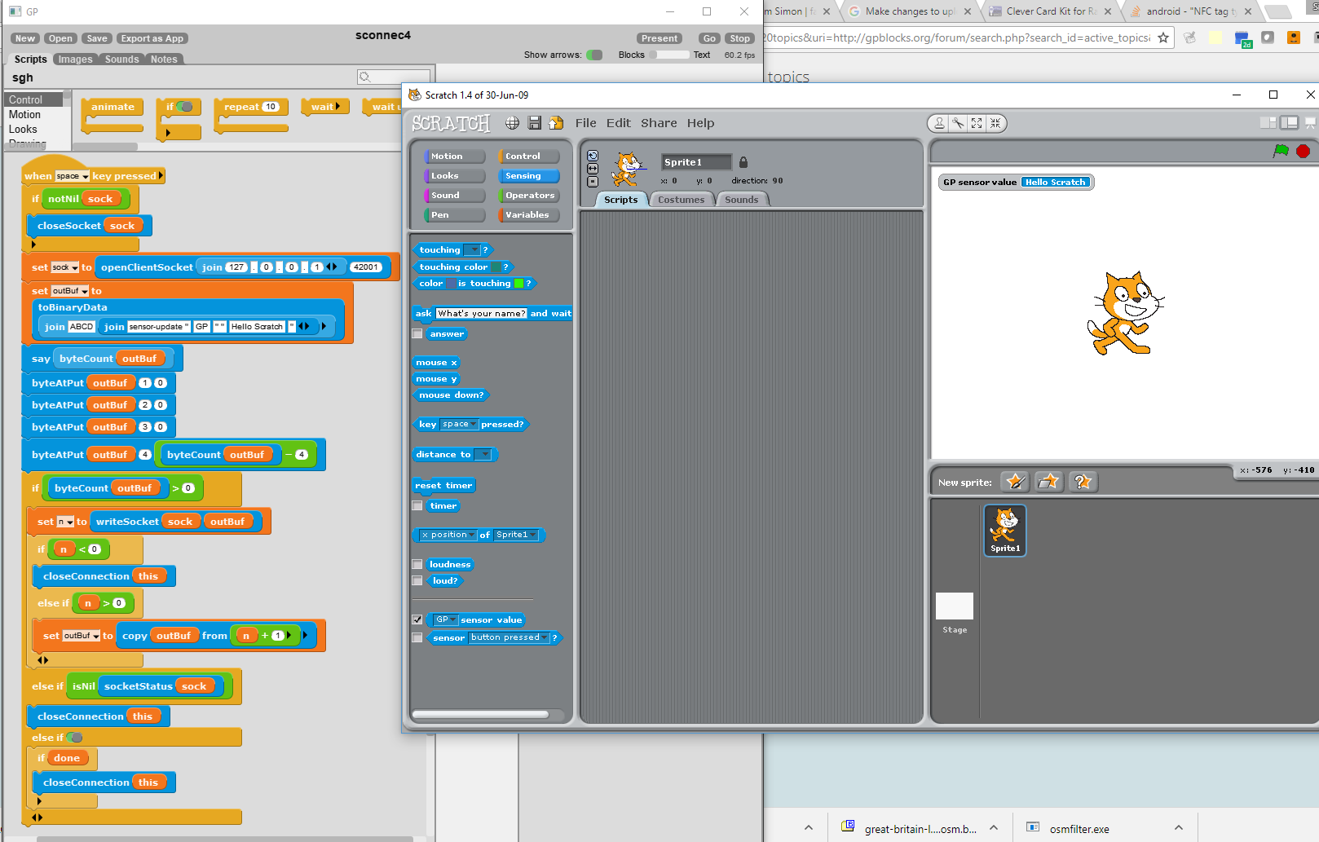Image resolution: width=1319 pixels, height=842 pixels.
Task: Set rotation style to don't rotate
Action: point(593,182)
